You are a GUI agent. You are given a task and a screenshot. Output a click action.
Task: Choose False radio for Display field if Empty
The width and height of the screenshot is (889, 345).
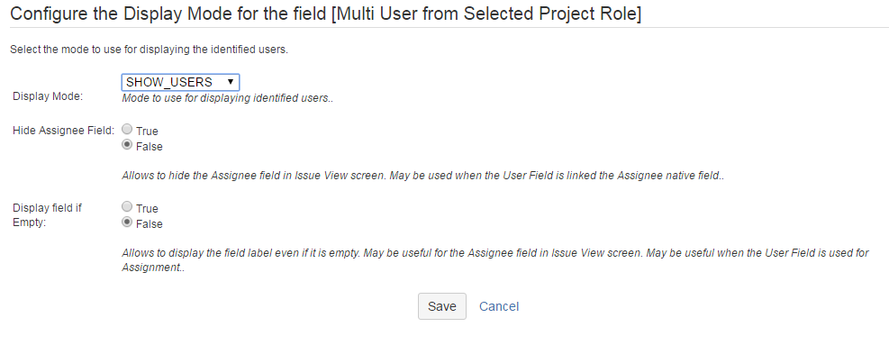127,223
